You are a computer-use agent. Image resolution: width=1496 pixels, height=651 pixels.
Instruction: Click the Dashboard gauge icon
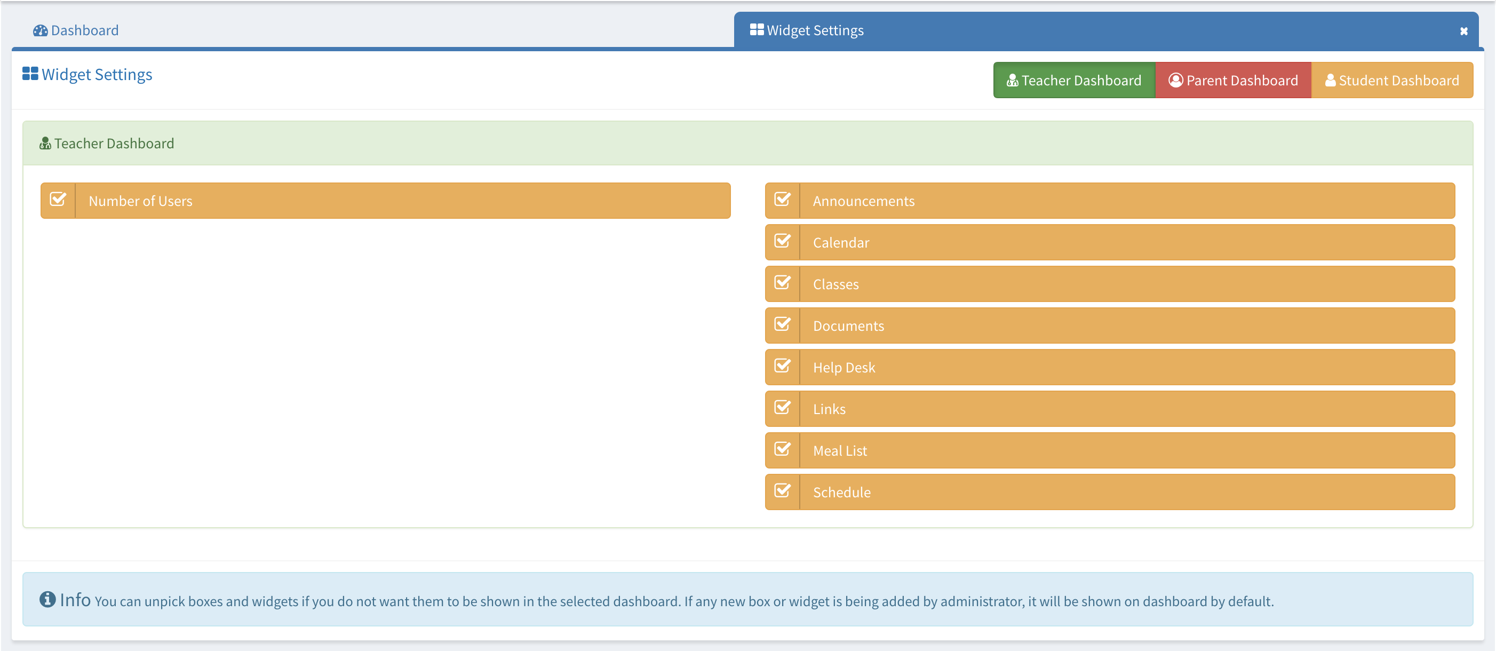[x=40, y=30]
